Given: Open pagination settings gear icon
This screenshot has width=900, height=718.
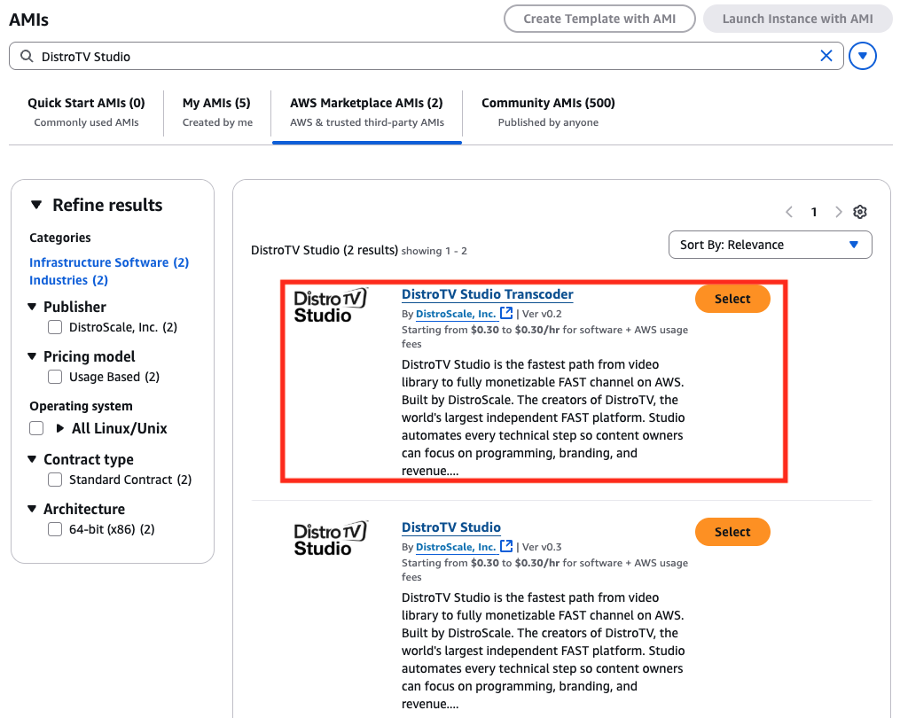Looking at the screenshot, I should coord(859,212).
